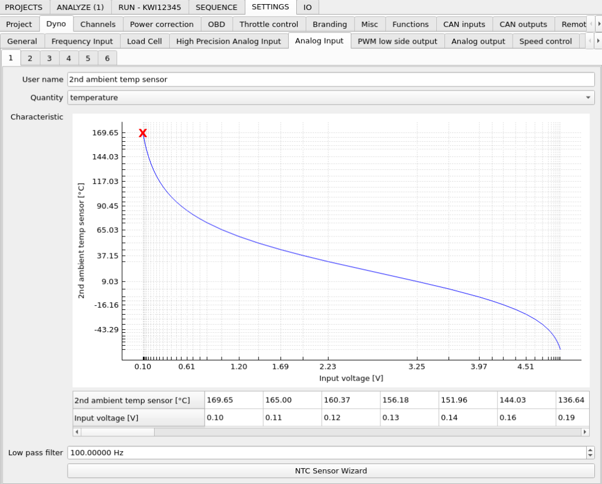Viewport: 602px width, 484px height.
Task: Click the table scrollbar left arrow
Action: point(77,432)
